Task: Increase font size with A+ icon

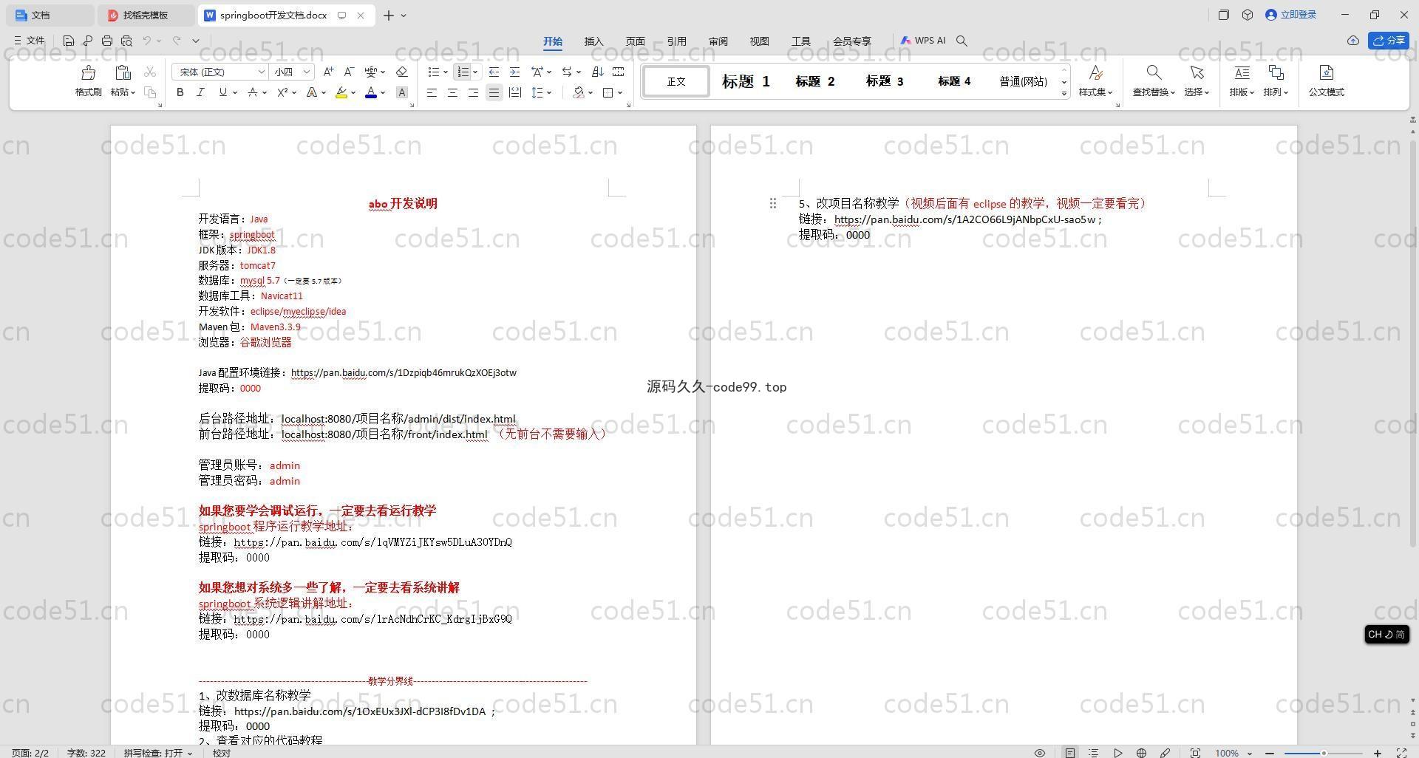Action: 329,72
